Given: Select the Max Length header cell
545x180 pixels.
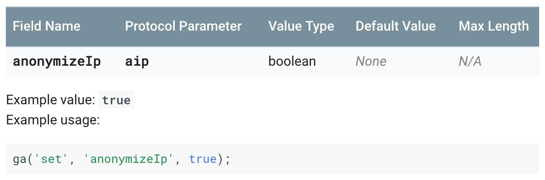Looking at the screenshot, I should pos(493,26).
